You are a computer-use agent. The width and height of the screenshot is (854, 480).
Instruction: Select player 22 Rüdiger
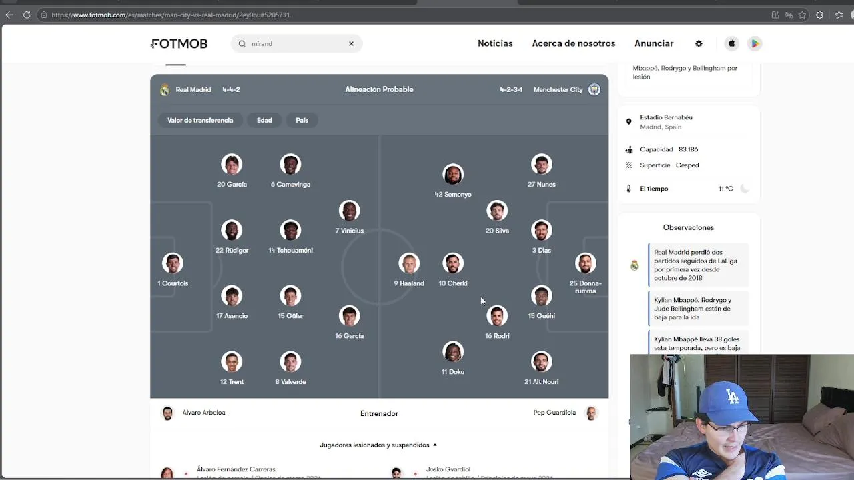[232, 237]
